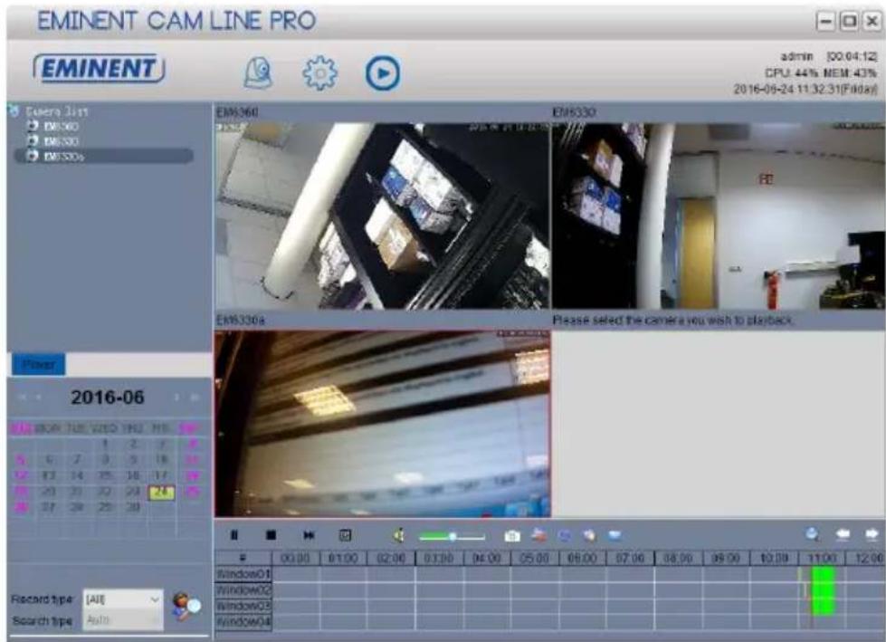Click the green recording block at 11:00

(823, 591)
